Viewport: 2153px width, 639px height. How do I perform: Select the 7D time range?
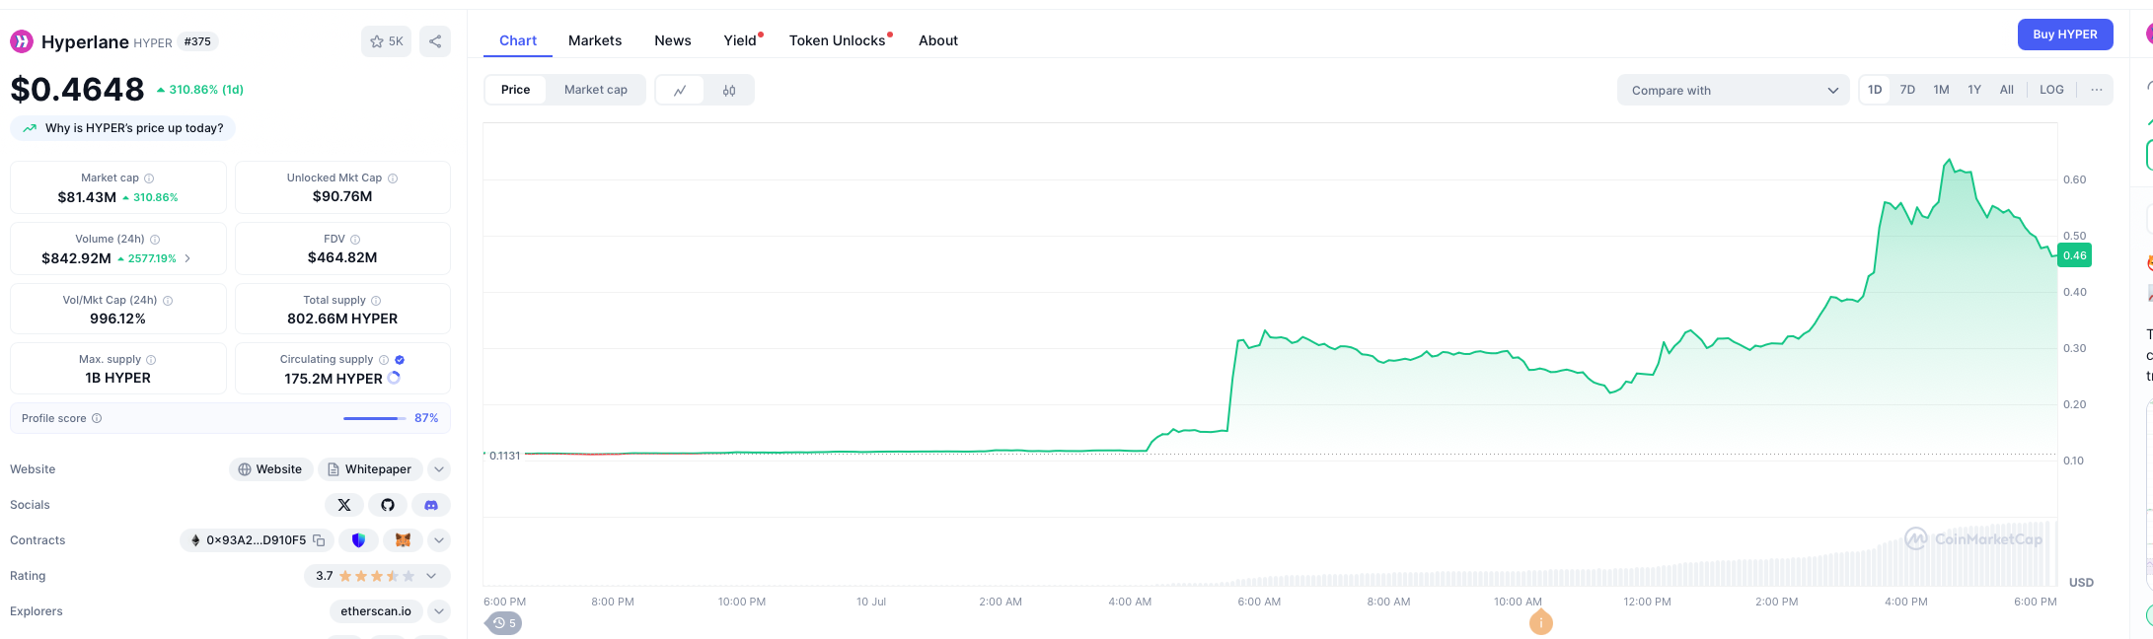click(x=1907, y=90)
